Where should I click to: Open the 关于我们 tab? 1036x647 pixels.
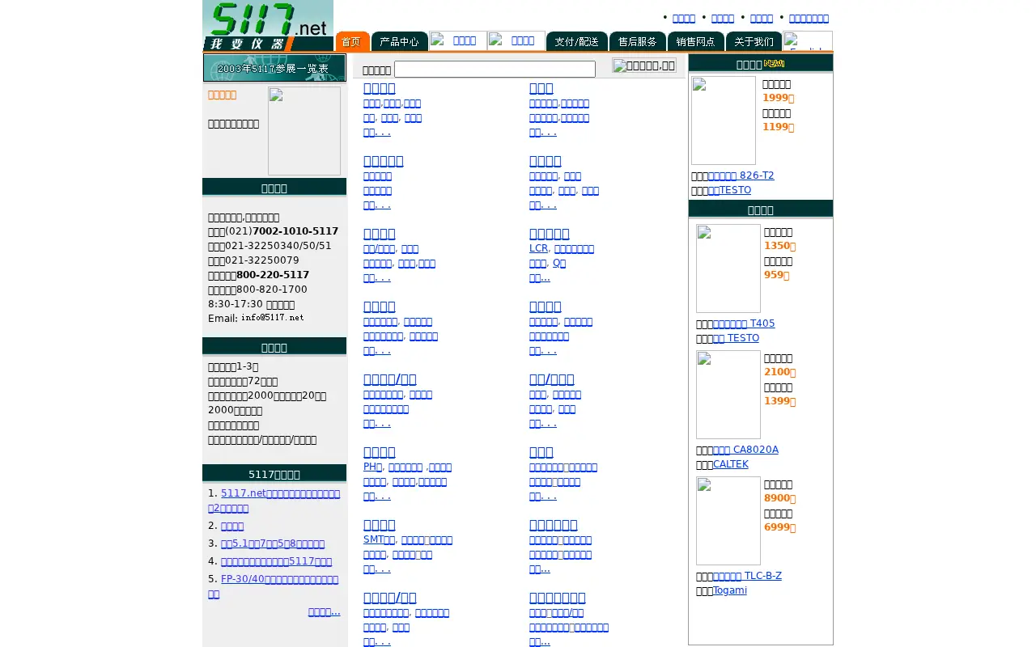coord(754,41)
